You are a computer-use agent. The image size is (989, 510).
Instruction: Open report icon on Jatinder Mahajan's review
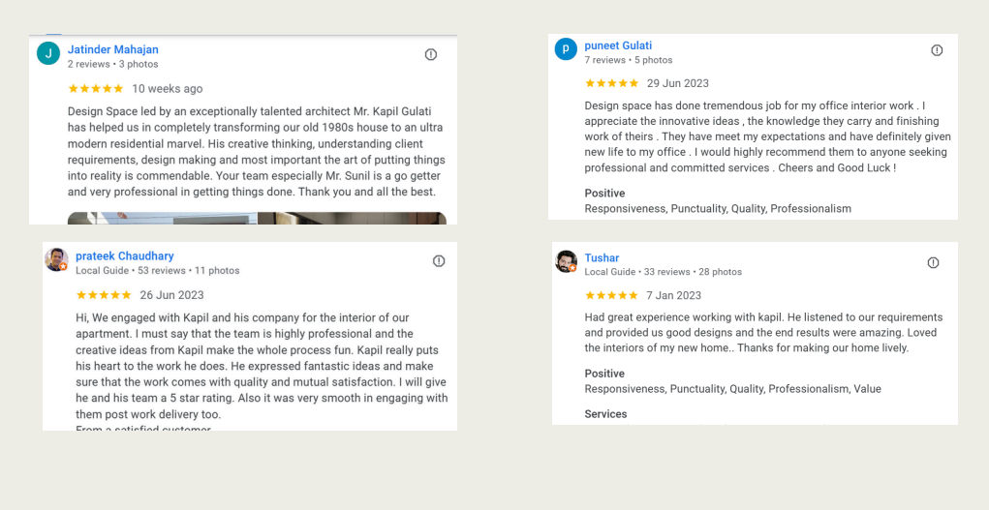(x=431, y=55)
